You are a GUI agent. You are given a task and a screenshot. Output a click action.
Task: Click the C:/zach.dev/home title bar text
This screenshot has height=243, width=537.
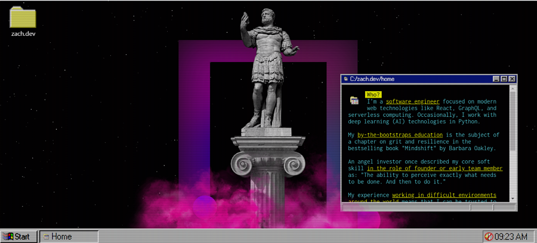(372, 79)
